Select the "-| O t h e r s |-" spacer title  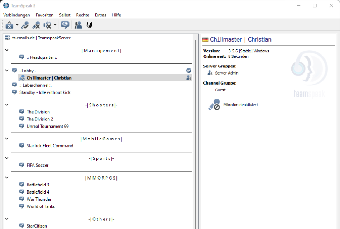(x=101, y=219)
